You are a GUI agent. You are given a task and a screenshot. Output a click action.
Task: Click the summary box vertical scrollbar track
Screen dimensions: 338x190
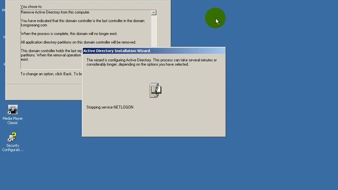click(x=154, y=31)
